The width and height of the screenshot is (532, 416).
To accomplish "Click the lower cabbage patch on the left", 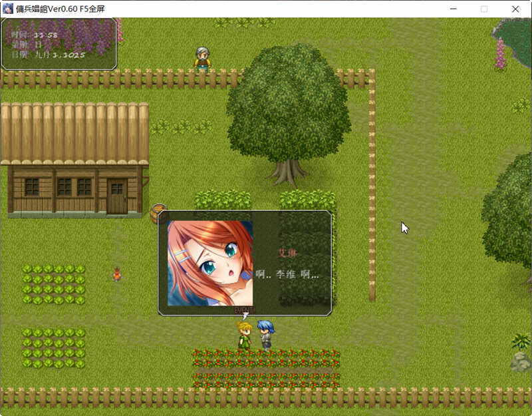I will tap(53, 347).
